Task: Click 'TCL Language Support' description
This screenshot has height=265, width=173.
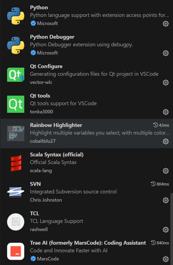Action: point(56,221)
